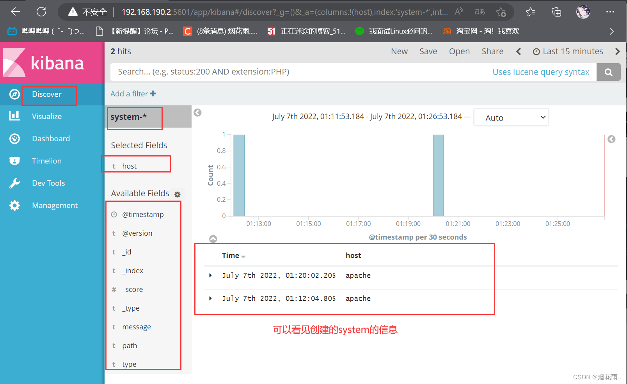This screenshot has height=384, width=627.
Task: Open browser settings ellipsis menu
Action: pos(610,12)
